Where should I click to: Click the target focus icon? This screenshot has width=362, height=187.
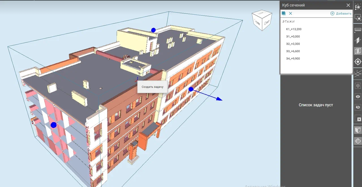(x=358, y=62)
